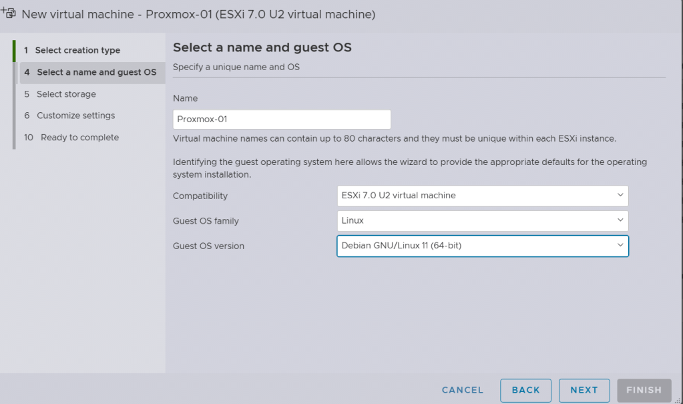683x404 pixels.
Task: Click the Guest OS version label
Action: pos(208,246)
